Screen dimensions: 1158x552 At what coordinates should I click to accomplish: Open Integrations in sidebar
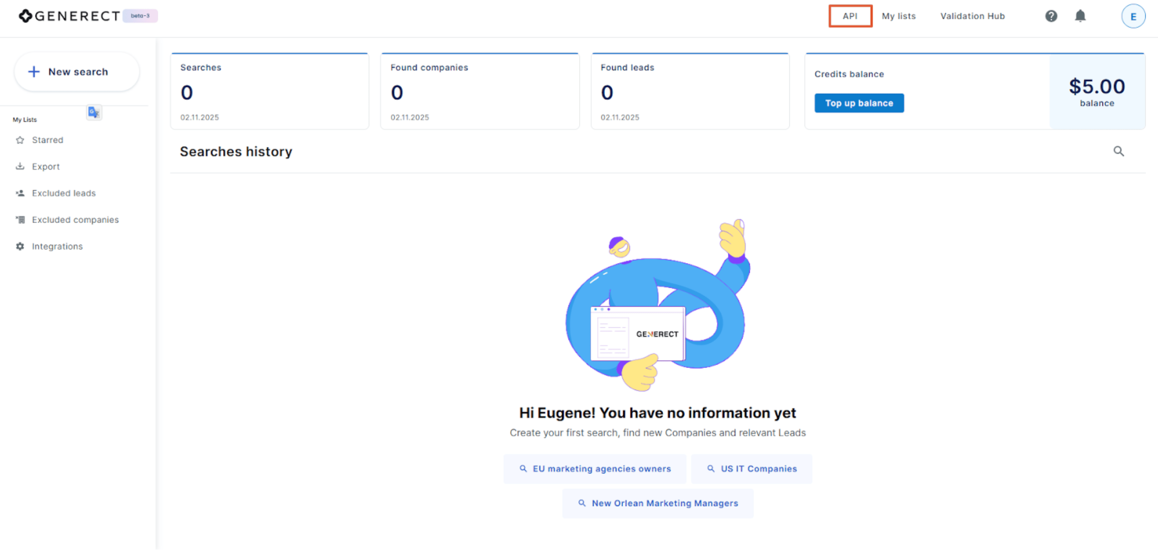(x=57, y=247)
